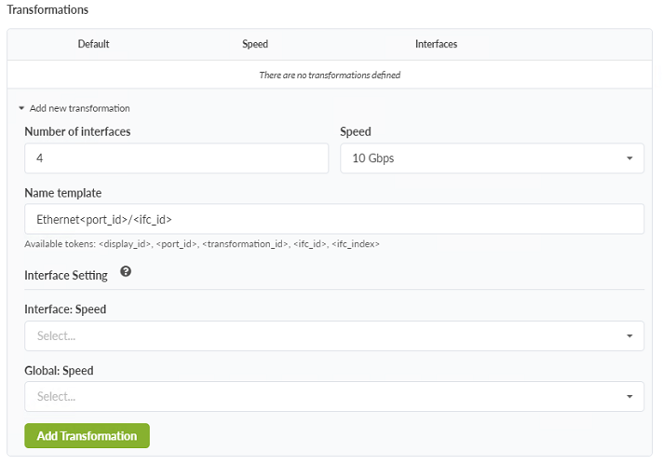Click the Interface Setting help icon

pos(126,272)
